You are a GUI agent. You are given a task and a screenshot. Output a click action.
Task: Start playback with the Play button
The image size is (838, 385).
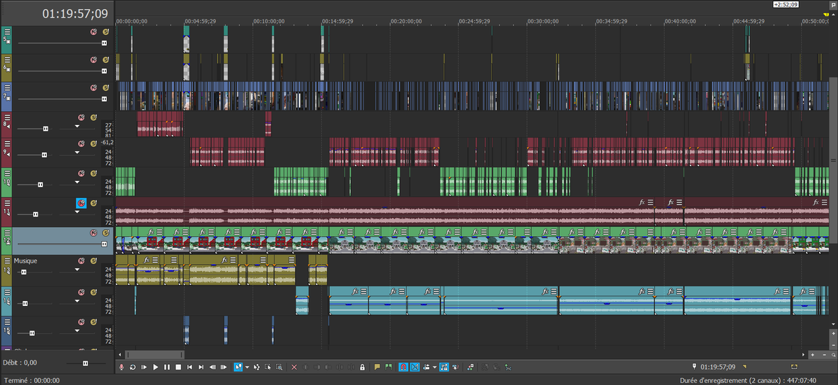156,367
